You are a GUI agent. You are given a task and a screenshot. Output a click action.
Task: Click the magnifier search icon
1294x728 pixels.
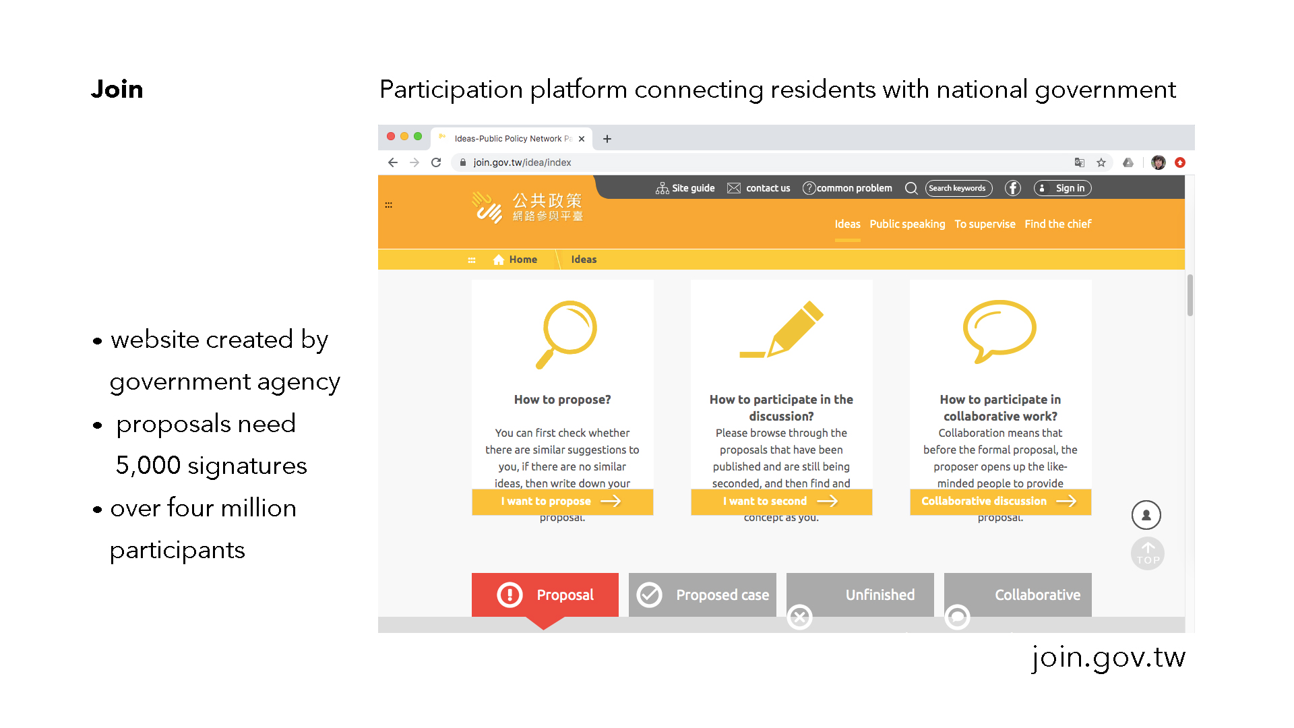coord(911,188)
